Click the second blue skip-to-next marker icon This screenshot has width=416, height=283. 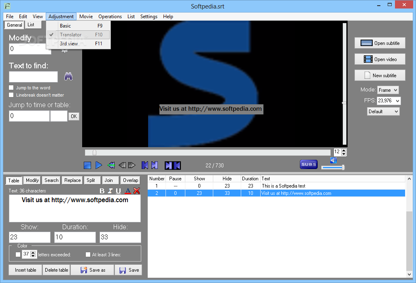[155, 165]
